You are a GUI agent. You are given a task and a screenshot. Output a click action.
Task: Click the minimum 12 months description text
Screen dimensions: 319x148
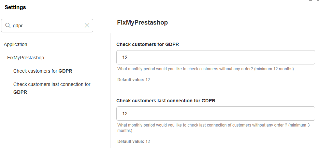[x=205, y=69]
